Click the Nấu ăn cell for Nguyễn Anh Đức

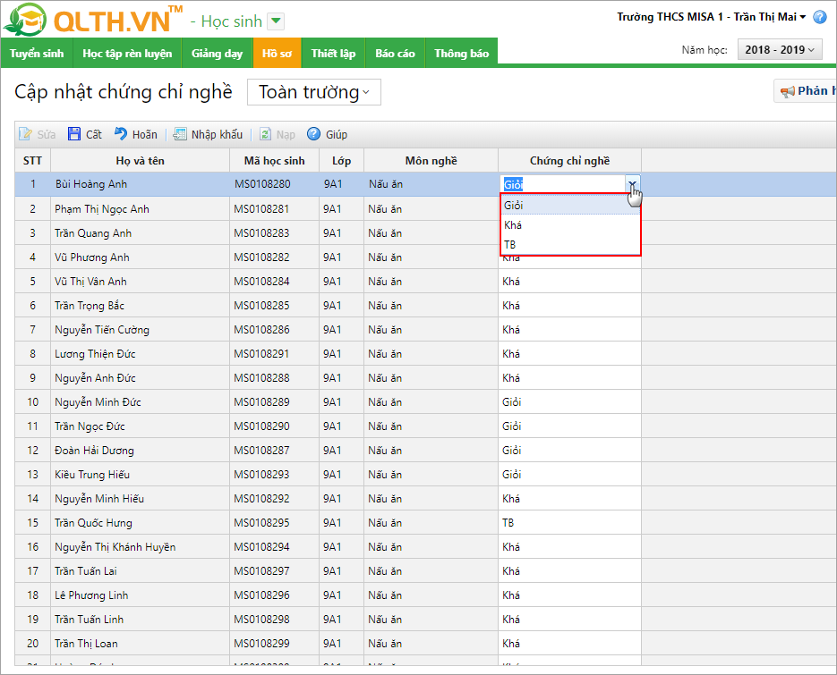pyautogui.click(x=431, y=377)
